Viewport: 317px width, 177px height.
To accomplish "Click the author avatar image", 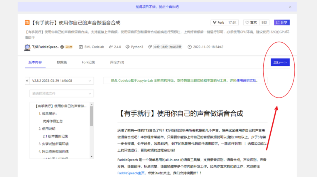I will click(27, 47).
